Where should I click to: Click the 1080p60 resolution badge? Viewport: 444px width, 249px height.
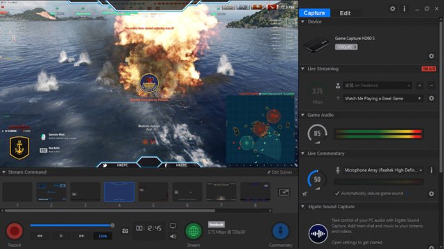pos(346,47)
